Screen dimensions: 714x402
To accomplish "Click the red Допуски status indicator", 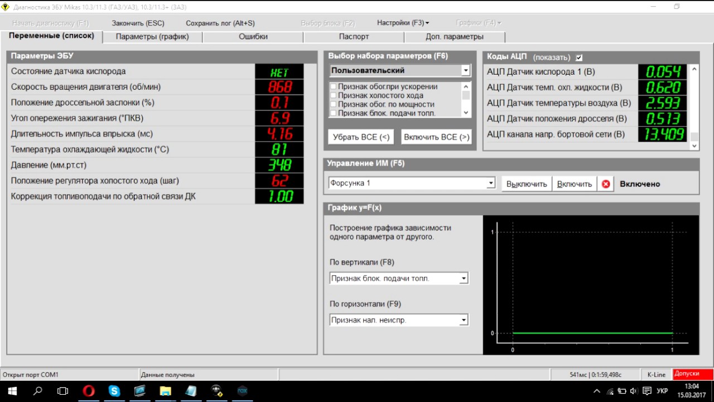I will (x=693, y=374).
